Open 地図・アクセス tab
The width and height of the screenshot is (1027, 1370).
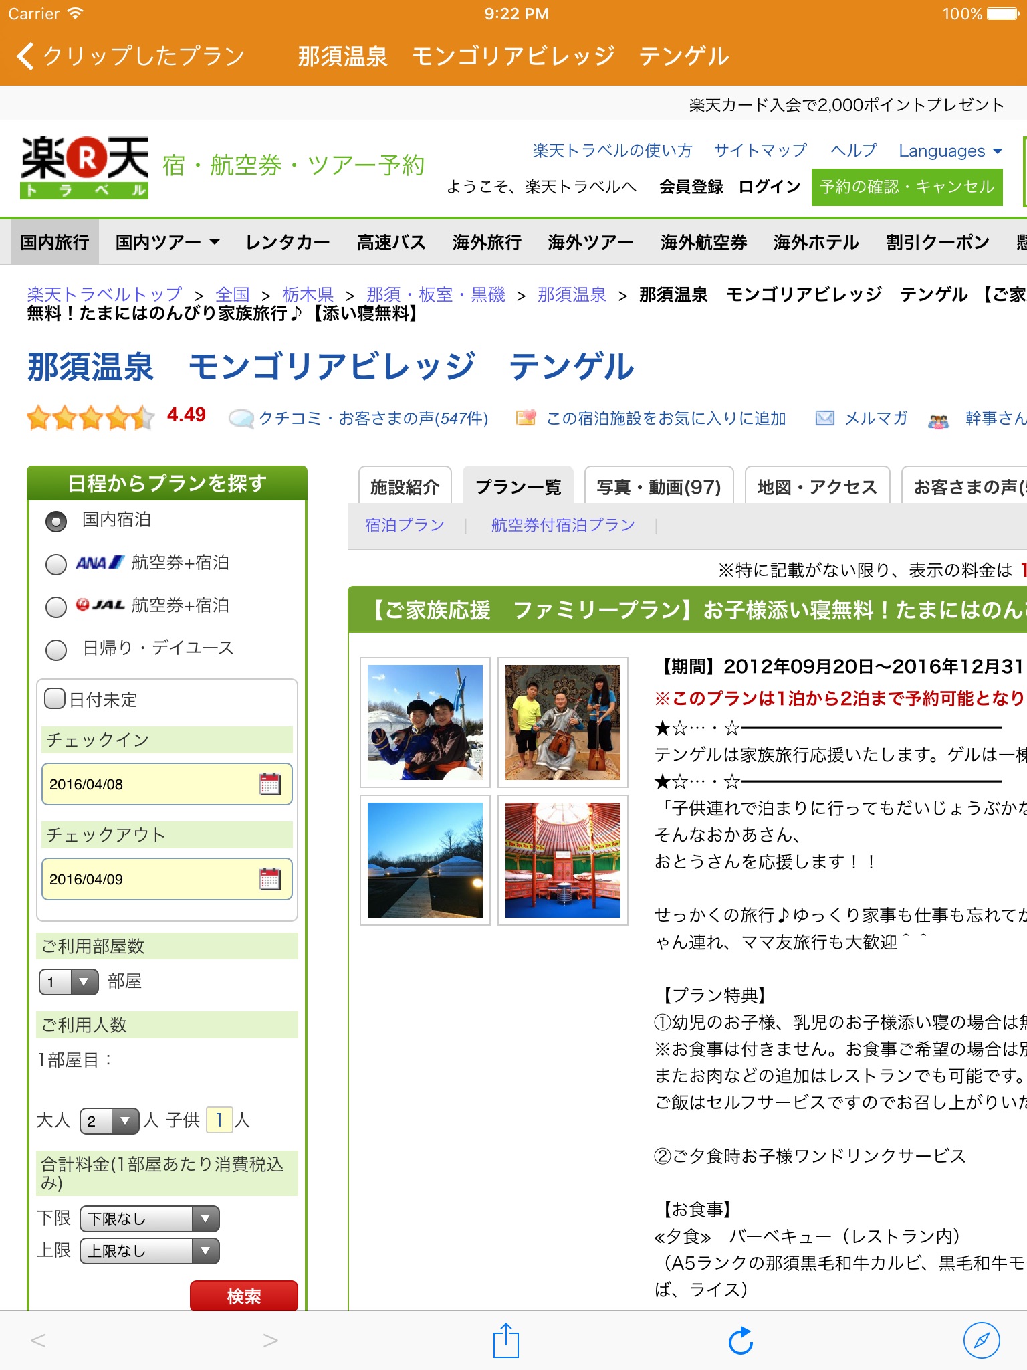click(x=817, y=486)
